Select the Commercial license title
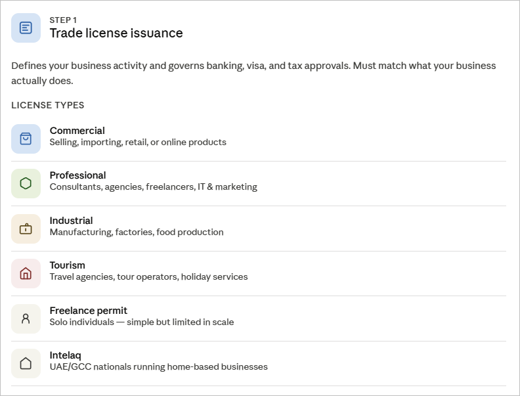520x396 pixels. click(77, 131)
